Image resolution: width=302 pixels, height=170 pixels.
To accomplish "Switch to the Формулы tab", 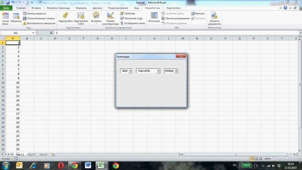I will pos(81,8).
